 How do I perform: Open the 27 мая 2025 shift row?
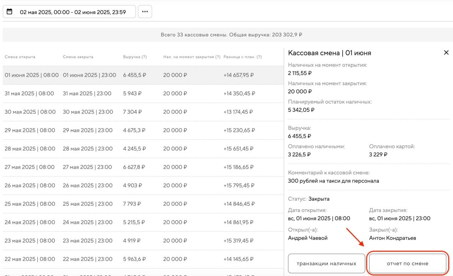[x=142, y=167]
